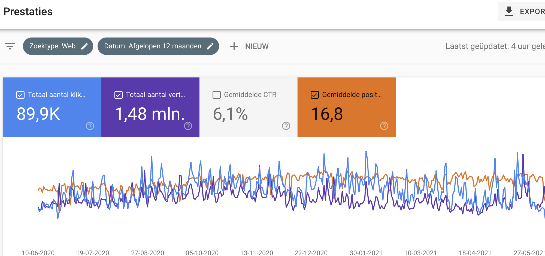Click the Export download button

522,11
